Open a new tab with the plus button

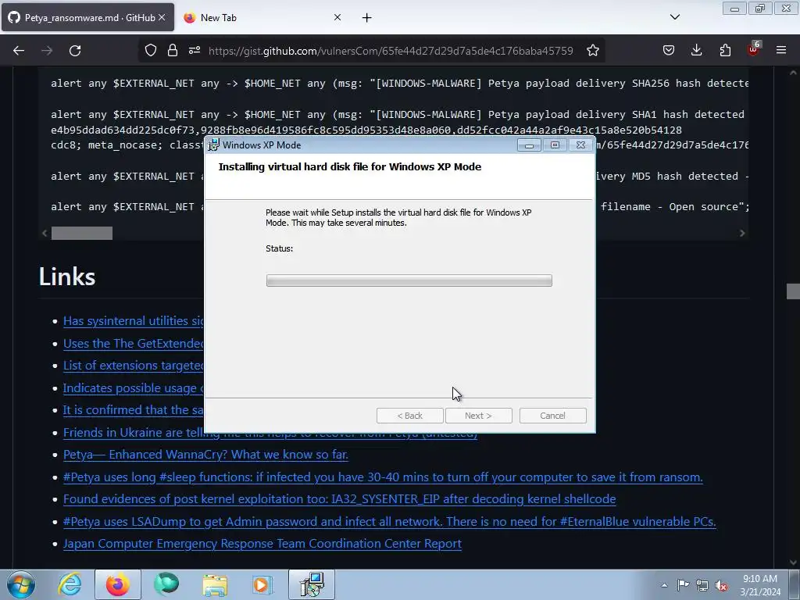point(367,18)
